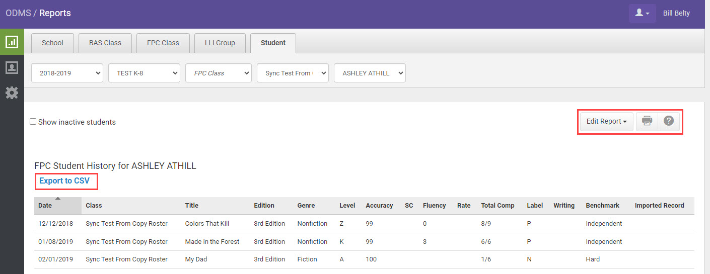Open the user account menu icon

(642, 14)
